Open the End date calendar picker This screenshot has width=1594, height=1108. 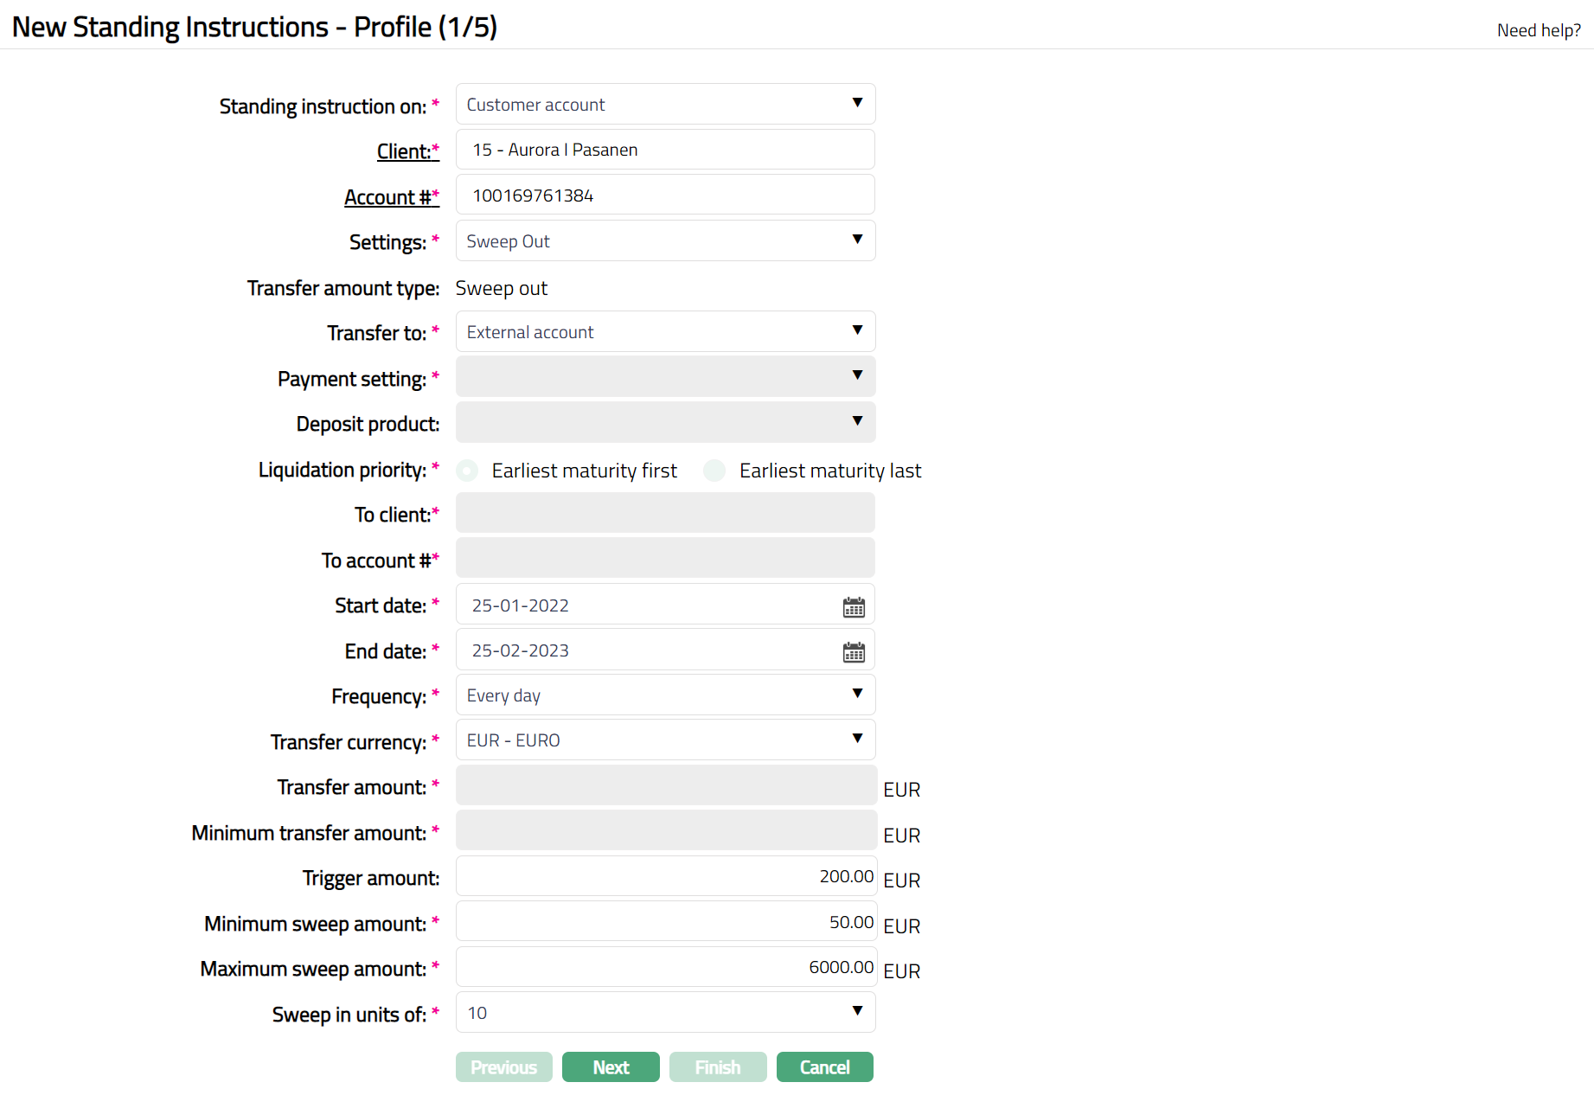point(854,652)
